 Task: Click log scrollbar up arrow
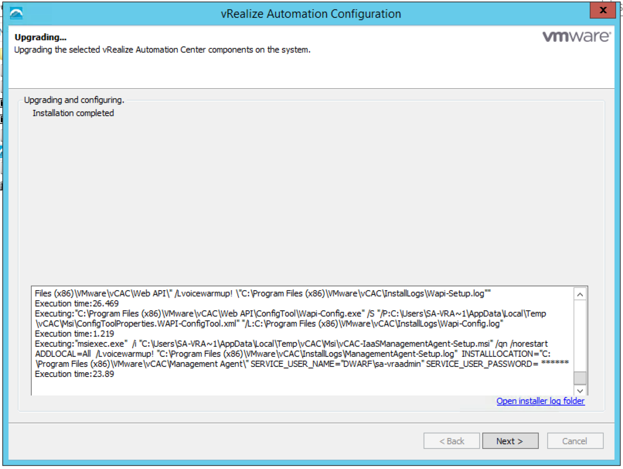click(x=580, y=294)
